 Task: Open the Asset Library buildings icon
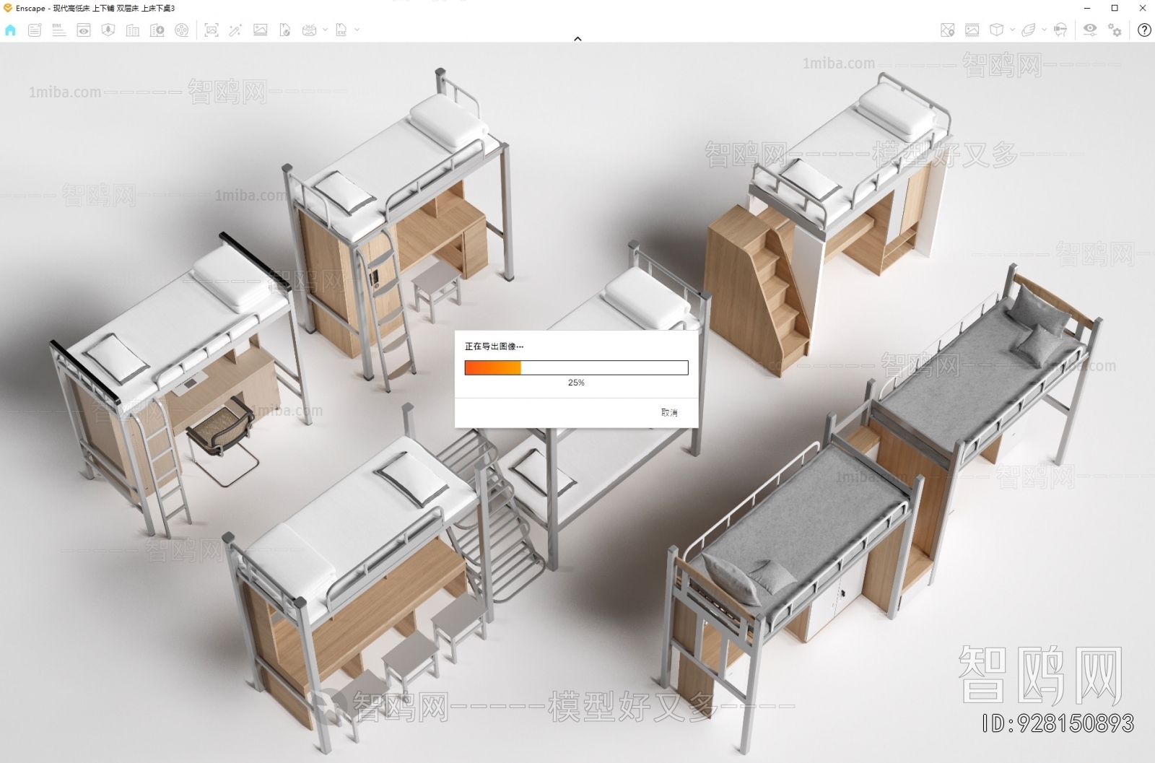(x=133, y=30)
